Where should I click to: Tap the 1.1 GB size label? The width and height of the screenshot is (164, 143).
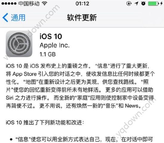pos(48,54)
